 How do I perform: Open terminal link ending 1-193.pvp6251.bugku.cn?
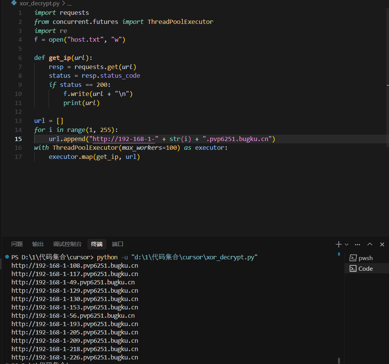[75, 324]
